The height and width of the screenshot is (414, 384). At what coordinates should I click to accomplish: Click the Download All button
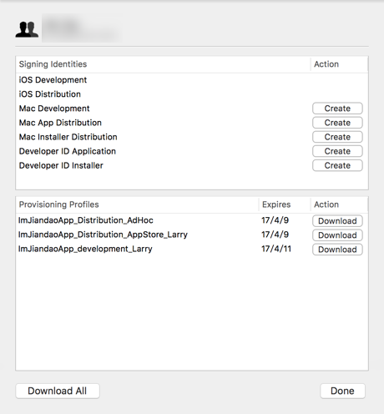pos(58,391)
